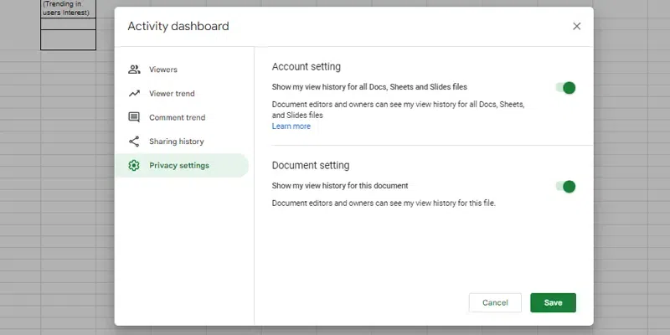This screenshot has width=670, height=335.
Task: Click the empty cell below the Trending cell
Action: pos(68,24)
